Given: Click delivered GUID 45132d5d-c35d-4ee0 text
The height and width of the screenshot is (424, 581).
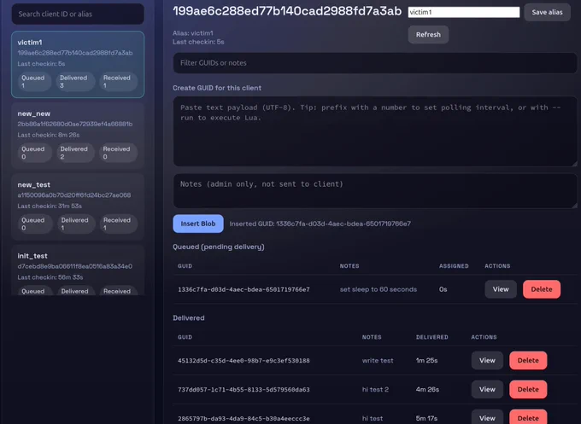Looking at the screenshot, I should point(244,360).
